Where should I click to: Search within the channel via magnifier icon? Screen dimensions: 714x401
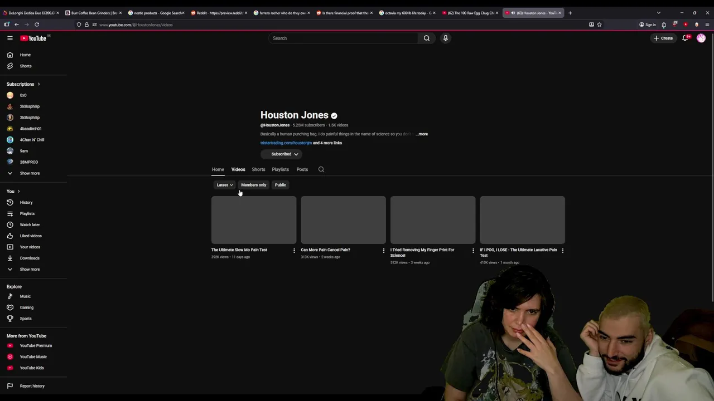pos(321,169)
